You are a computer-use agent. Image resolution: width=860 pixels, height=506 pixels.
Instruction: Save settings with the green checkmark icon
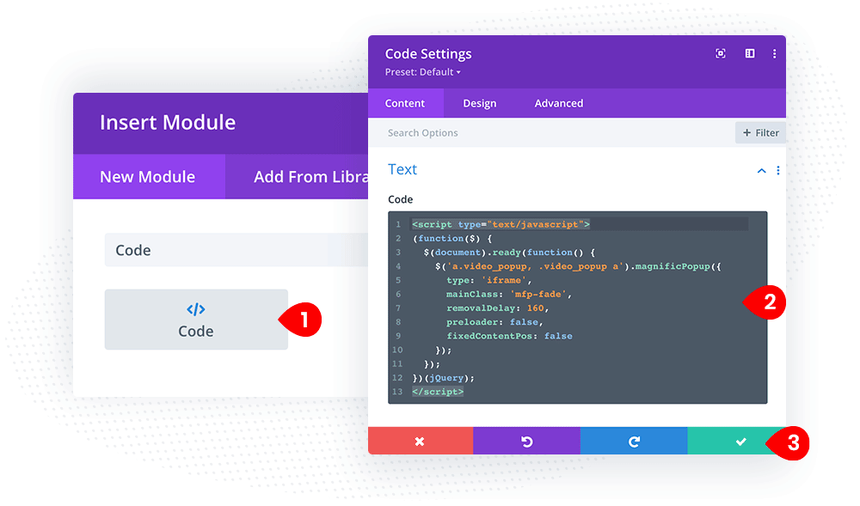740,441
